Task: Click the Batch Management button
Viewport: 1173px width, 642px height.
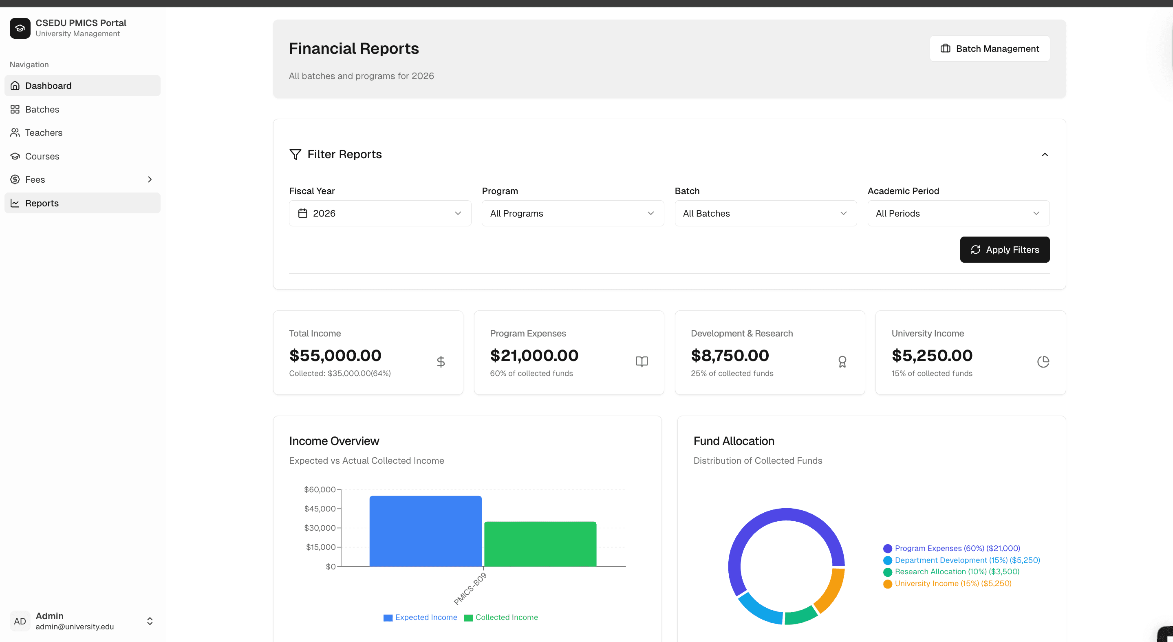Action: [x=990, y=48]
